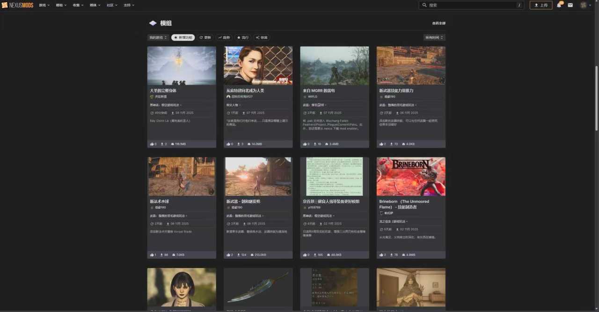Click the author avatar on 大圣的完整身体 card
The width and height of the screenshot is (599, 312).
(x=152, y=97)
